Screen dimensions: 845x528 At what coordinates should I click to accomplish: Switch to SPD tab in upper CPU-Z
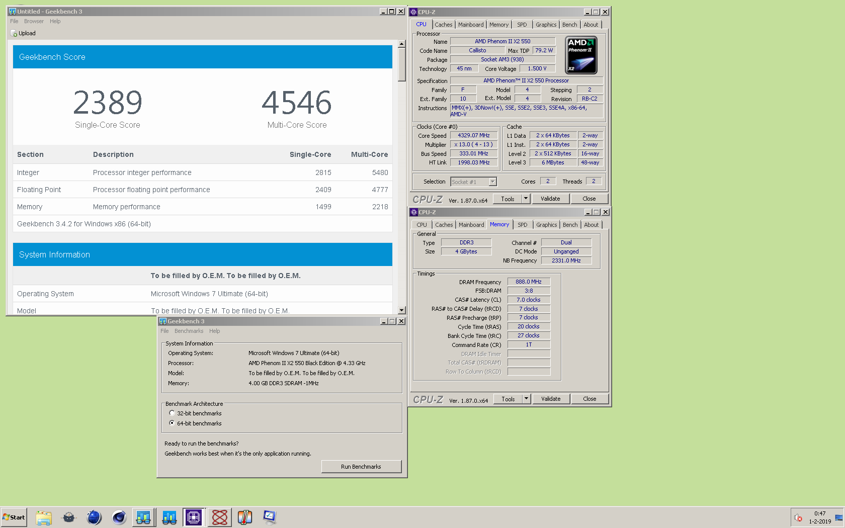pyautogui.click(x=522, y=25)
